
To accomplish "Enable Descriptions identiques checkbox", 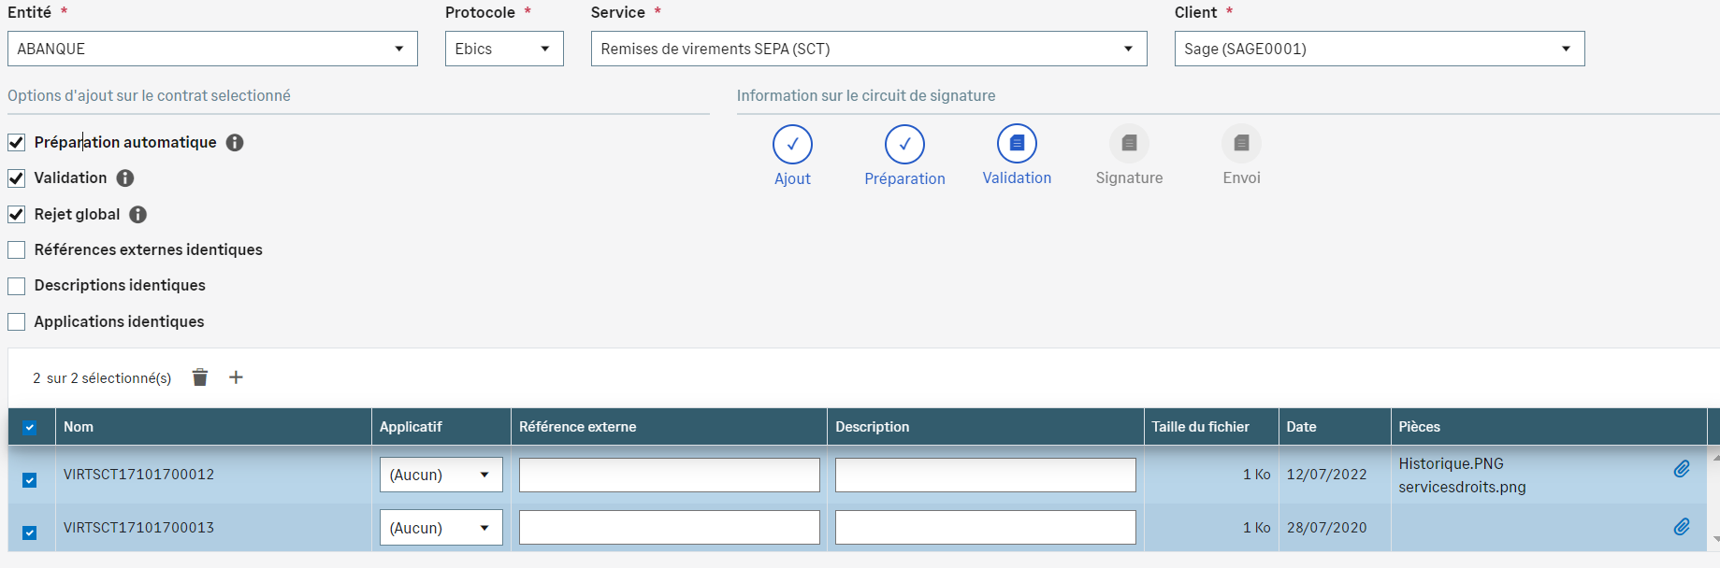I will coord(17,286).
